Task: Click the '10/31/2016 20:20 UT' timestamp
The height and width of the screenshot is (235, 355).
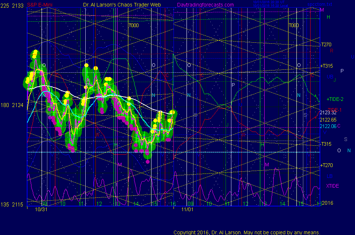Action: (269, 2)
